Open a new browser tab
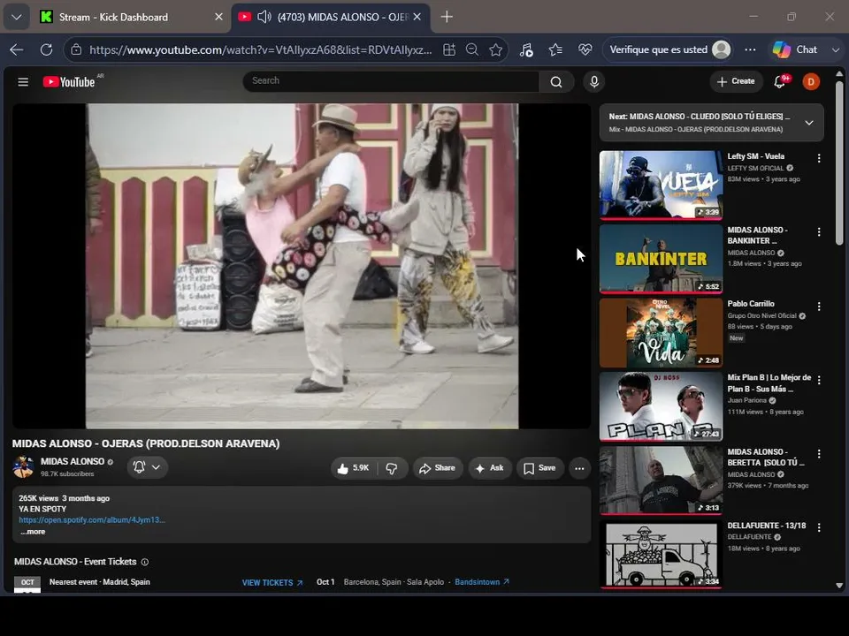The image size is (849, 636). pyautogui.click(x=447, y=18)
